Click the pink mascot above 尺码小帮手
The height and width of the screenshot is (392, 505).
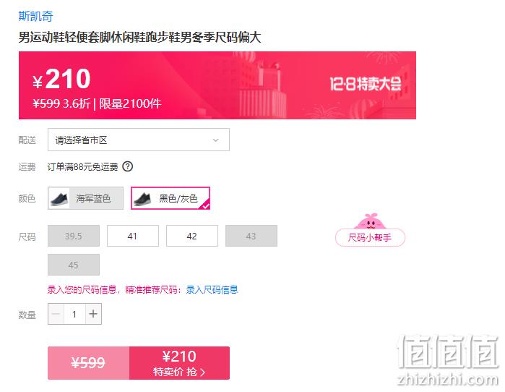click(370, 221)
